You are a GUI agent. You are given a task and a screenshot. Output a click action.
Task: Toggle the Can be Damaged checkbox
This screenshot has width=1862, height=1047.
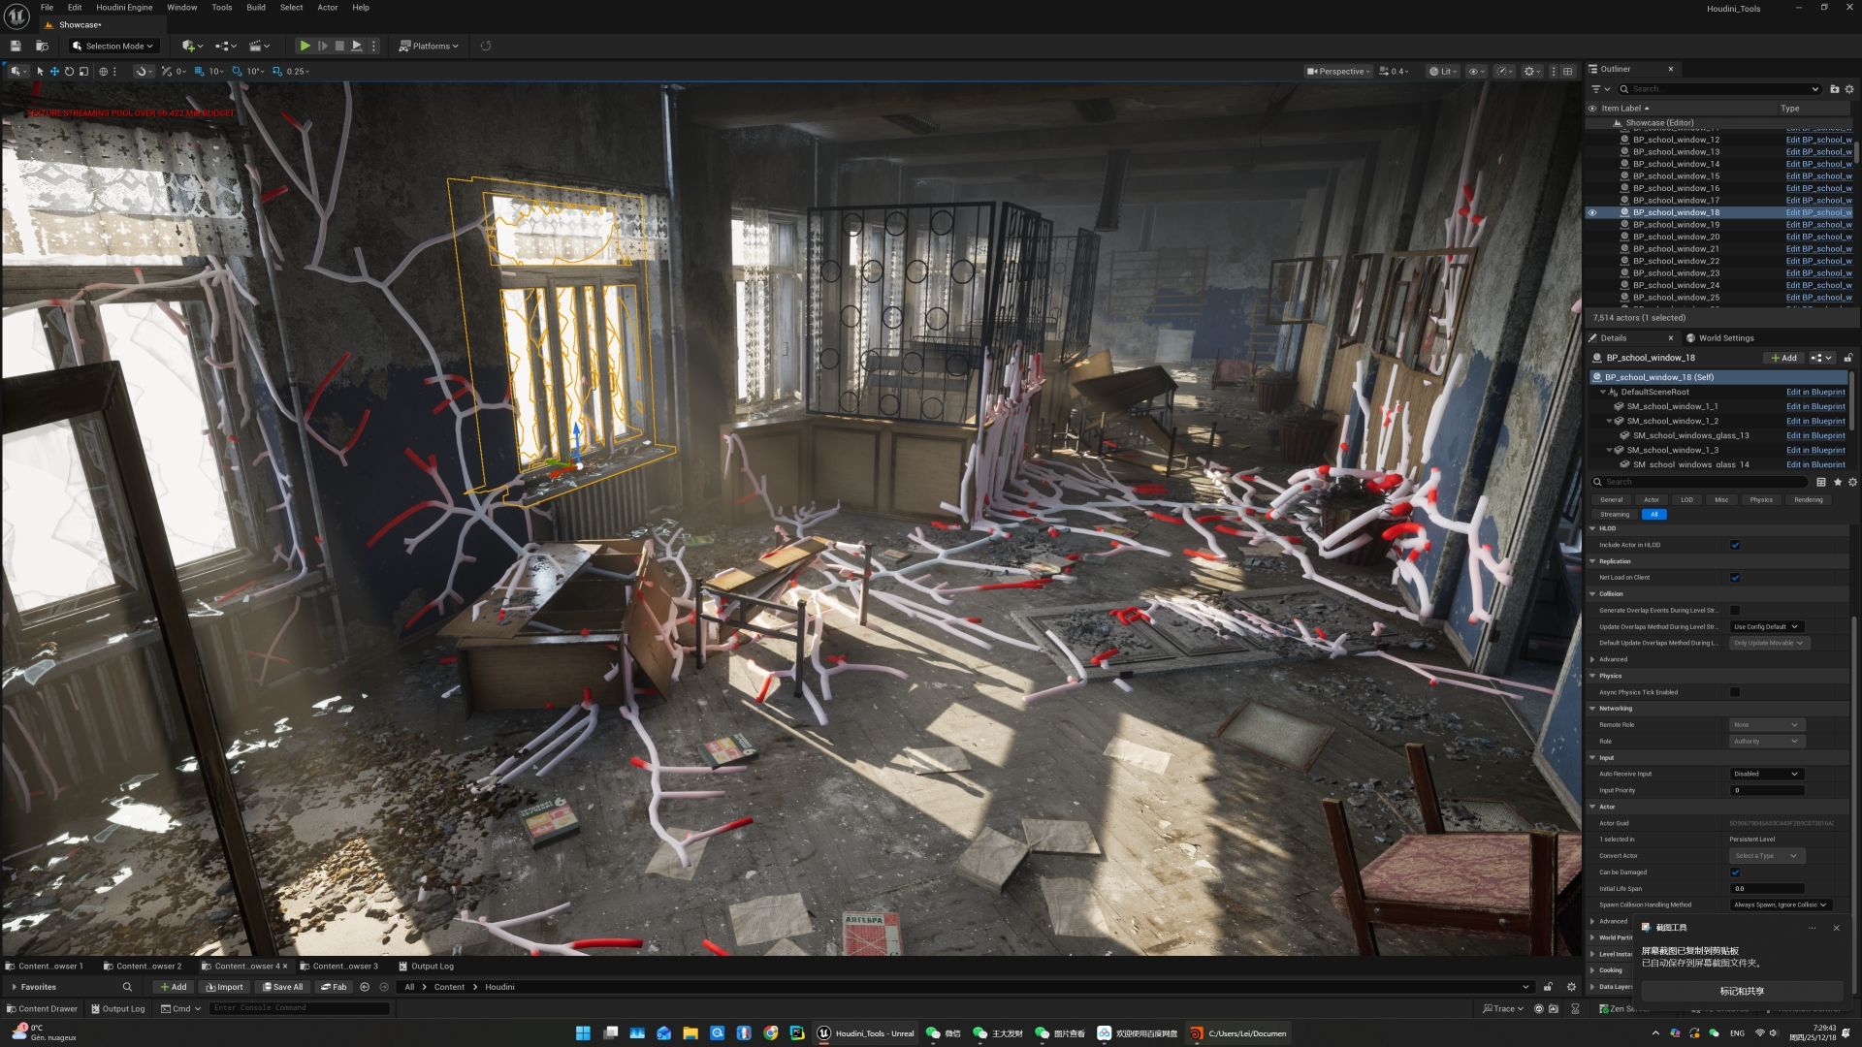point(1735,872)
